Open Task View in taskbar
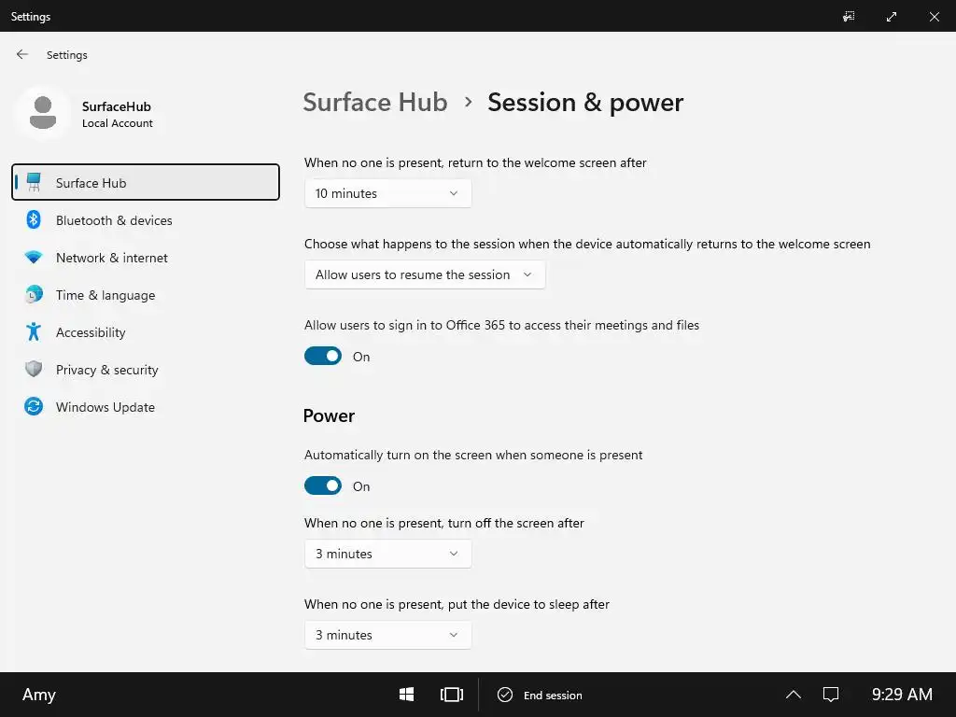The width and height of the screenshot is (956, 717). click(x=452, y=695)
